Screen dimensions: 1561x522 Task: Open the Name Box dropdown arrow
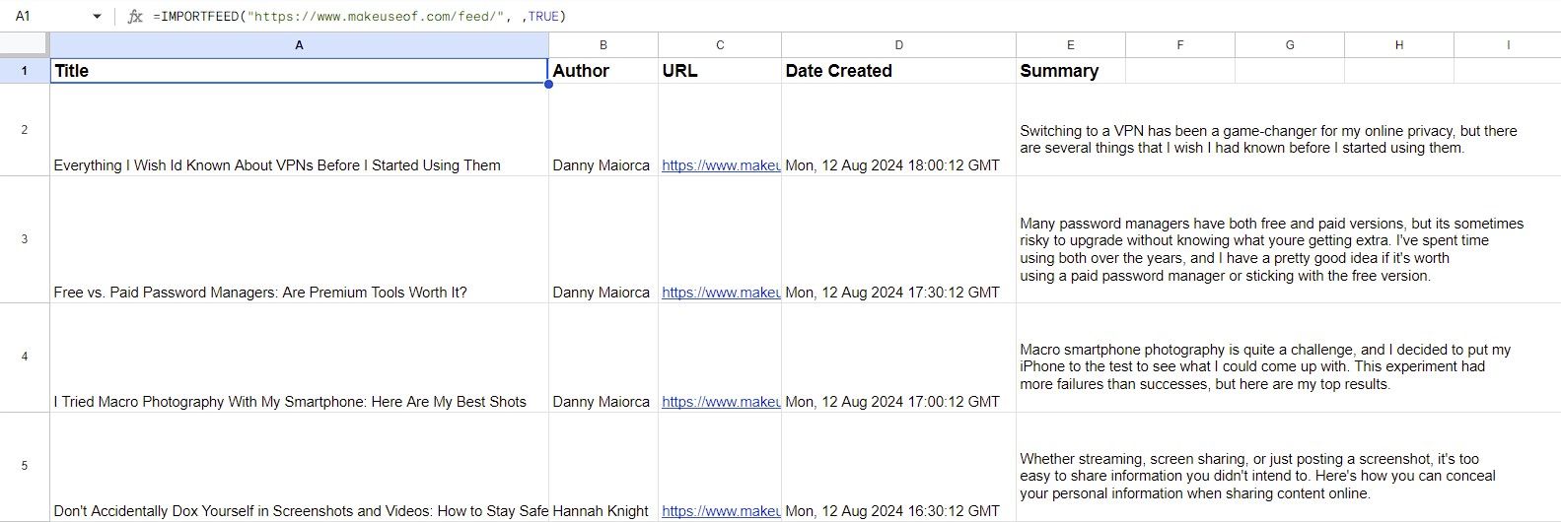point(97,17)
